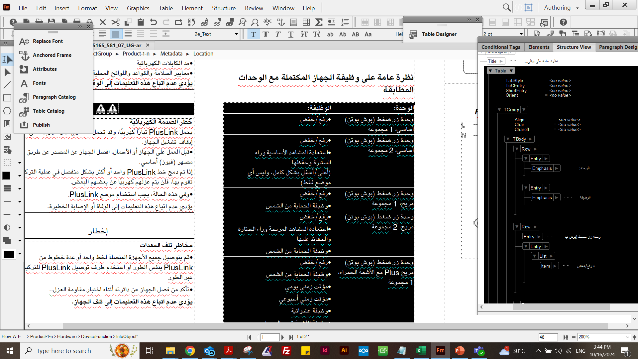Jump to the last page

[x=291, y=337]
